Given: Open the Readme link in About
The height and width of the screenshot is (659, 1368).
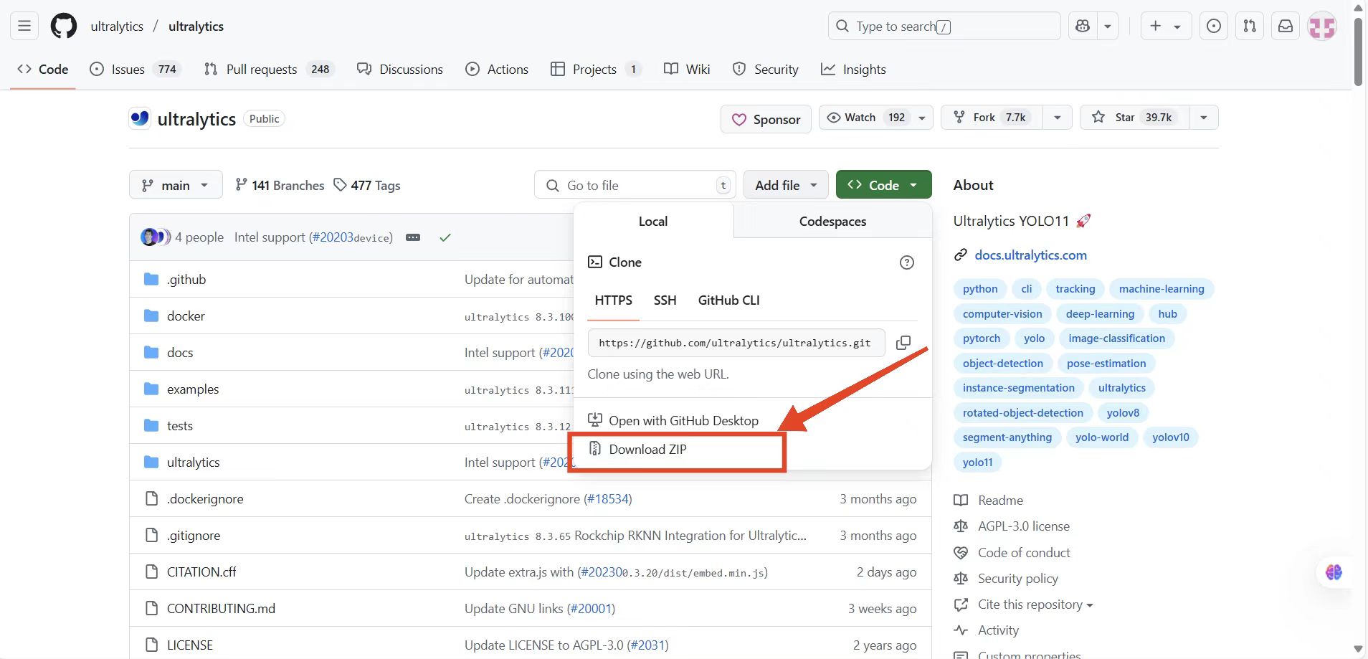Looking at the screenshot, I should tap(1000, 501).
